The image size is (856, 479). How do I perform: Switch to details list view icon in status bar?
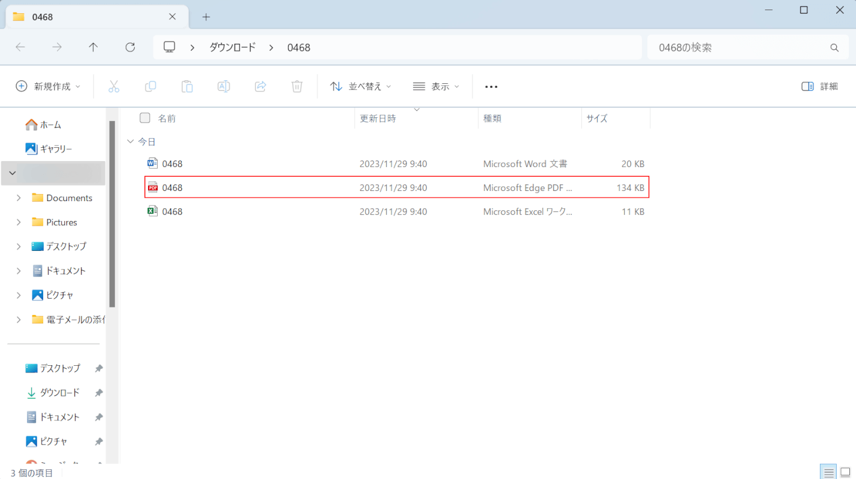(829, 472)
